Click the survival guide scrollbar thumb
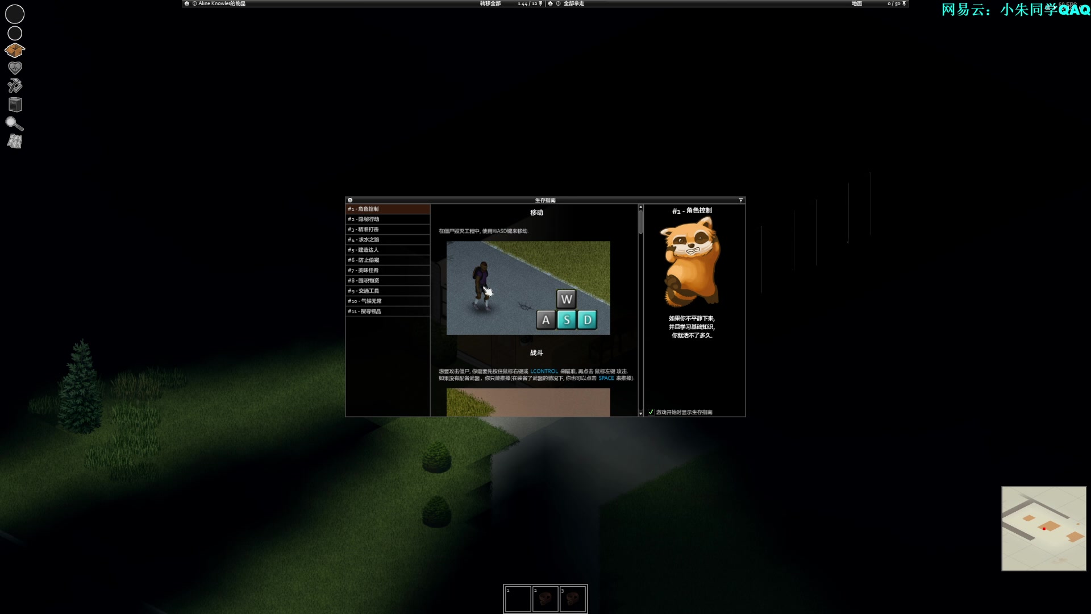The image size is (1091, 614). 640,222
